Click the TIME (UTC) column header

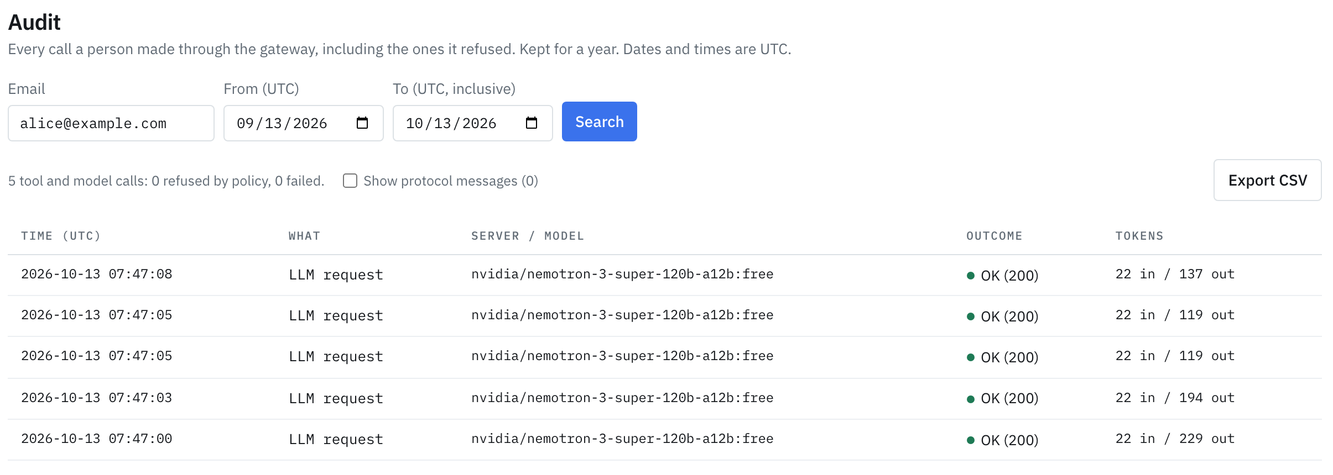pyautogui.click(x=61, y=236)
